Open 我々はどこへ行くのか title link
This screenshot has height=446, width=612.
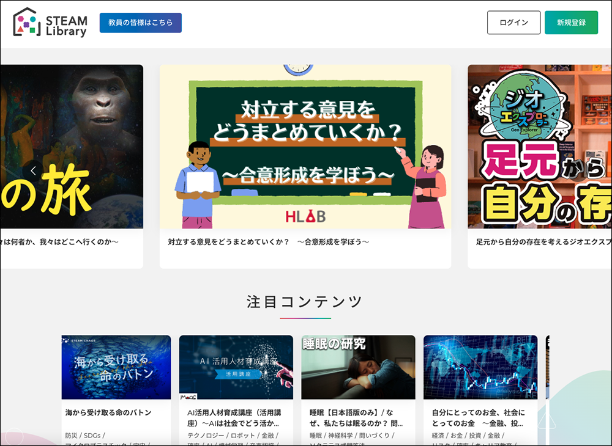[x=59, y=242]
